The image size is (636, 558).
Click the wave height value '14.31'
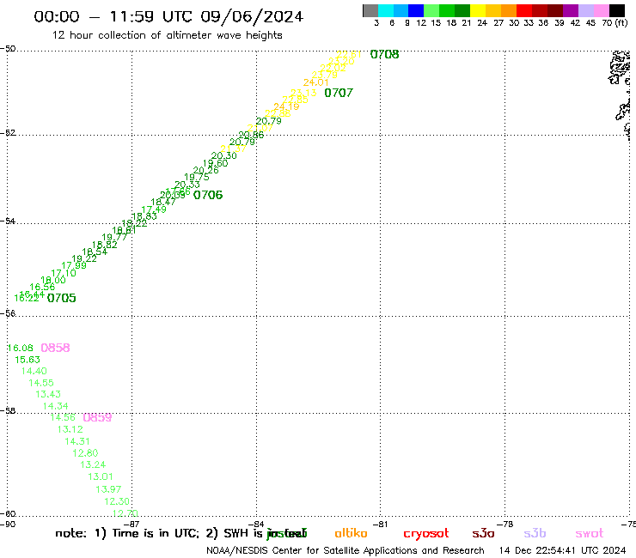[x=77, y=441]
